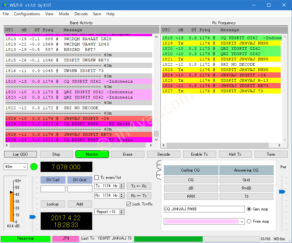
Task: Click the Halt Tx button
Action: [x=235, y=154]
